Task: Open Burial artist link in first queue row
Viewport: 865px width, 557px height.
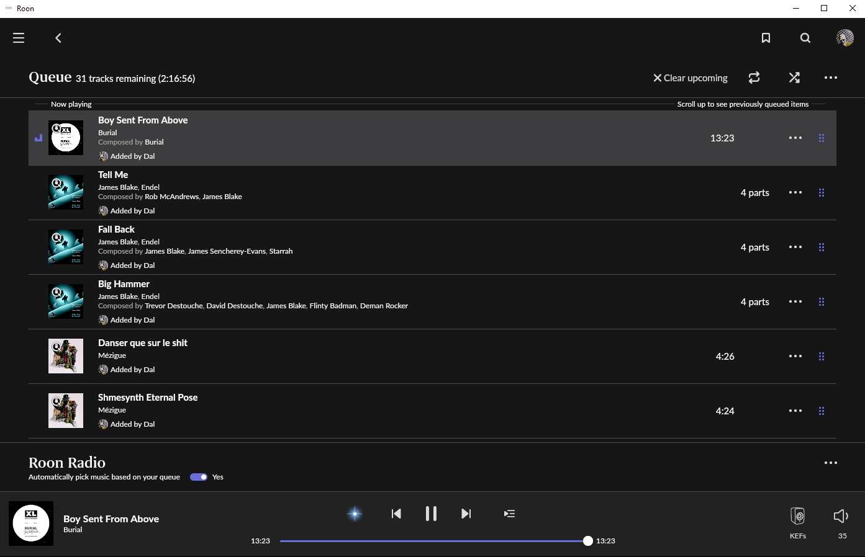Action: tap(107, 133)
